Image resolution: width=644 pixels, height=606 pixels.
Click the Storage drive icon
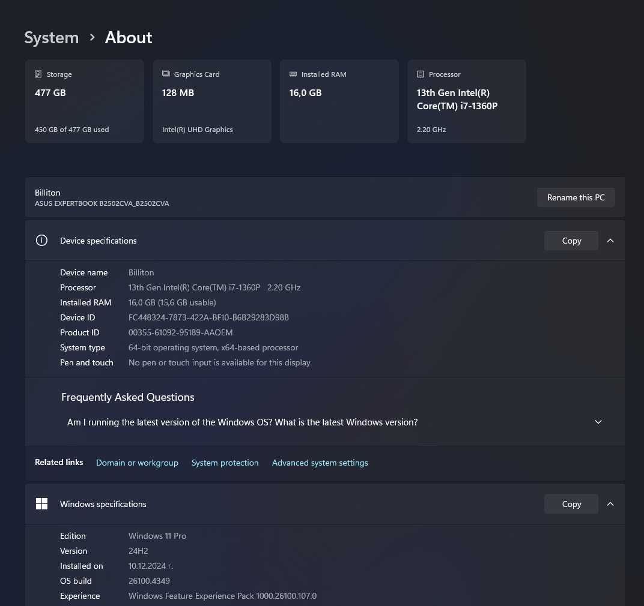[38, 74]
